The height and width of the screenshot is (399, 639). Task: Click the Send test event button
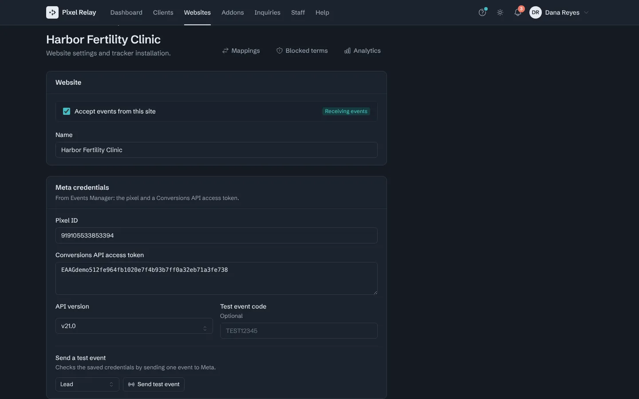[x=154, y=384]
